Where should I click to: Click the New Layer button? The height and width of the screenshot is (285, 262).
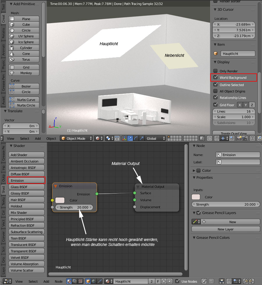pyautogui.click(x=226, y=229)
